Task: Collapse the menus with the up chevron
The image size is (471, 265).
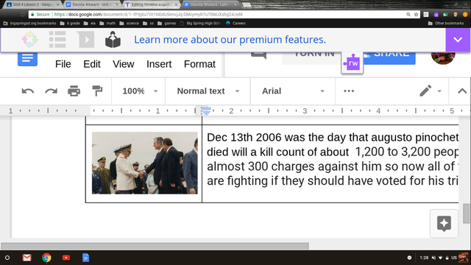Action: pyautogui.click(x=462, y=91)
